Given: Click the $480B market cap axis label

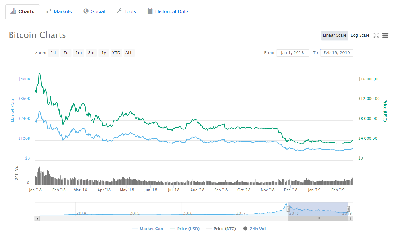Looking at the screenshot, I should (x=24, y=79).
